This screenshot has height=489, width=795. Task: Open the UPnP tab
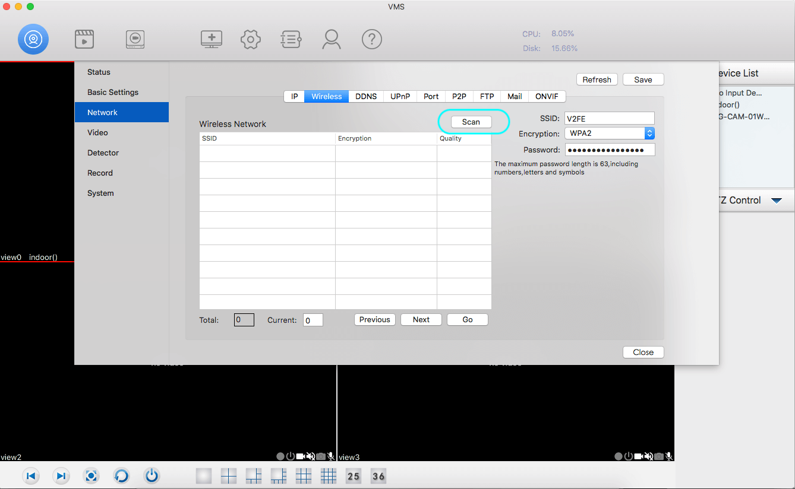(400, 96)
